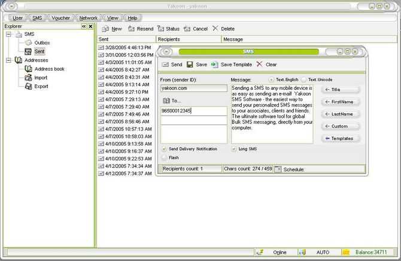Click SMS dialog round menu button
This screenshot has width=401, height=261.
pyautogui.click(x=166, y=51)
